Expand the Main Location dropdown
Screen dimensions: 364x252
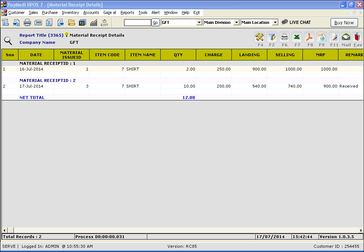tap(275, 22)
